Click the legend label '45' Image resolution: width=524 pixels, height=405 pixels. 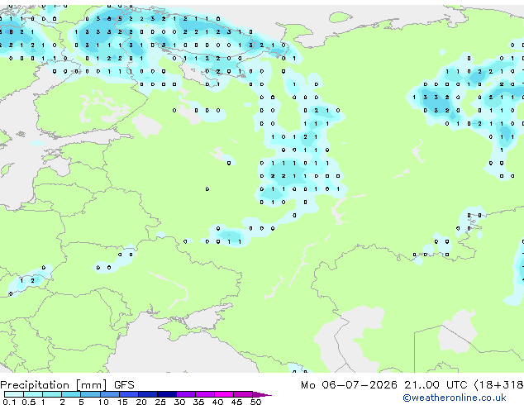click(236, 402)
